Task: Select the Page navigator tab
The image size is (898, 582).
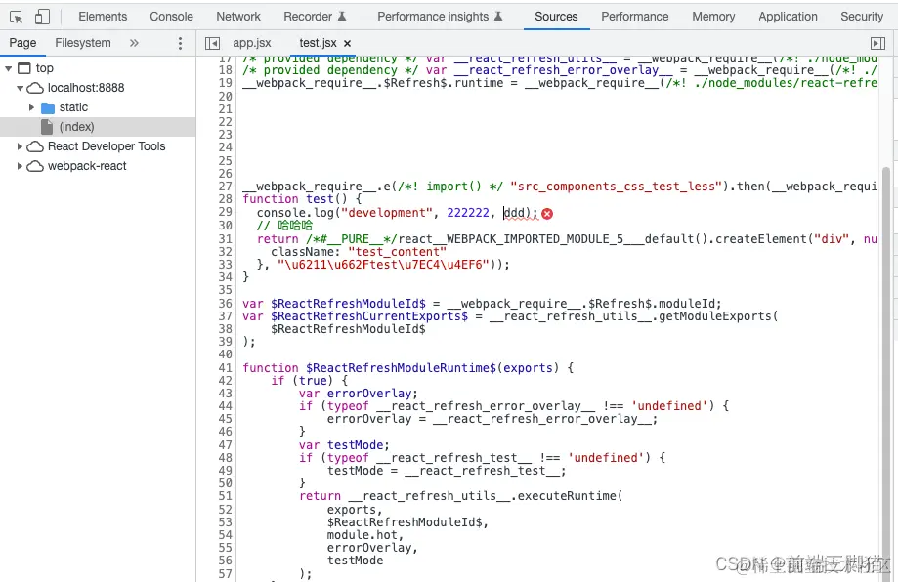Action: [22, 43]
